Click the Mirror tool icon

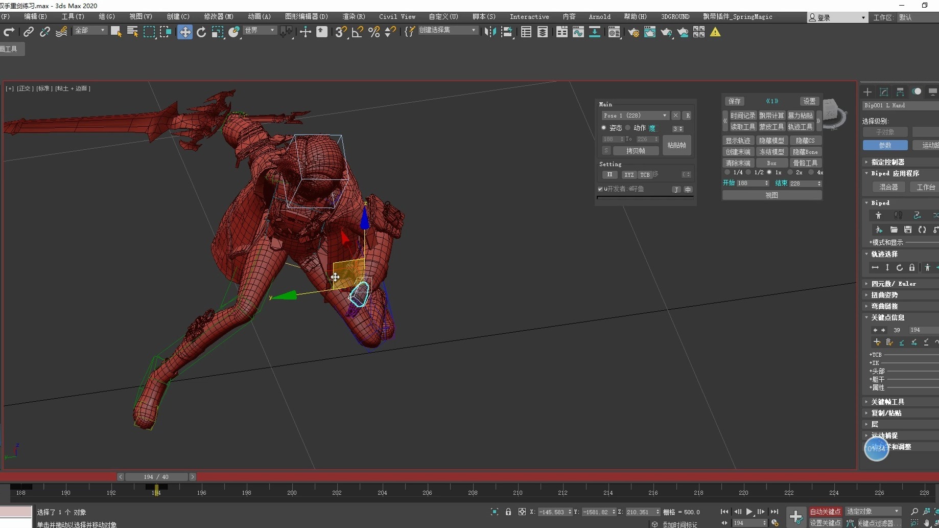tap(490, 32)
